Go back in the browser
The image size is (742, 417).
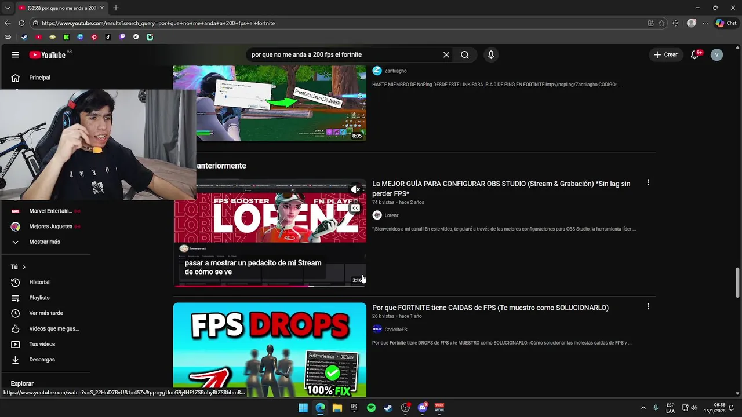(8, 23)
